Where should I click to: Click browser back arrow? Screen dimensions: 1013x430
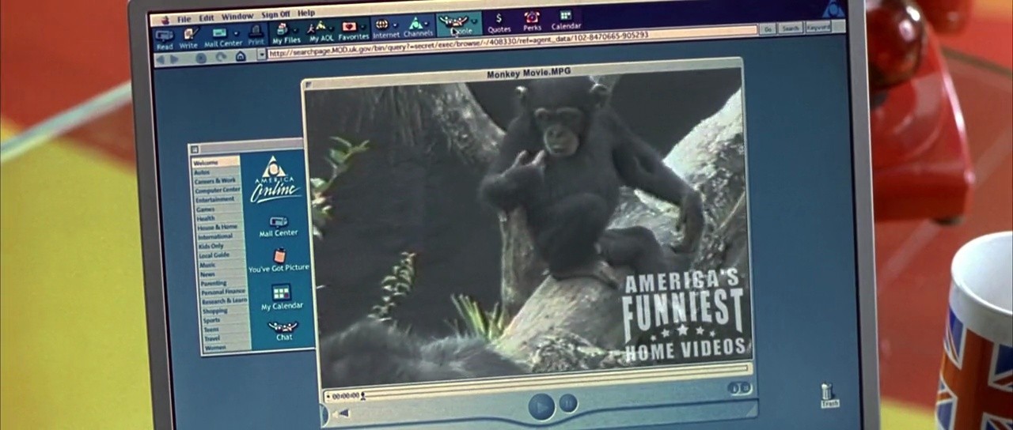coord(161,59)
